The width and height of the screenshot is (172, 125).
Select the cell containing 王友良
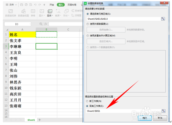click(22, 52)
